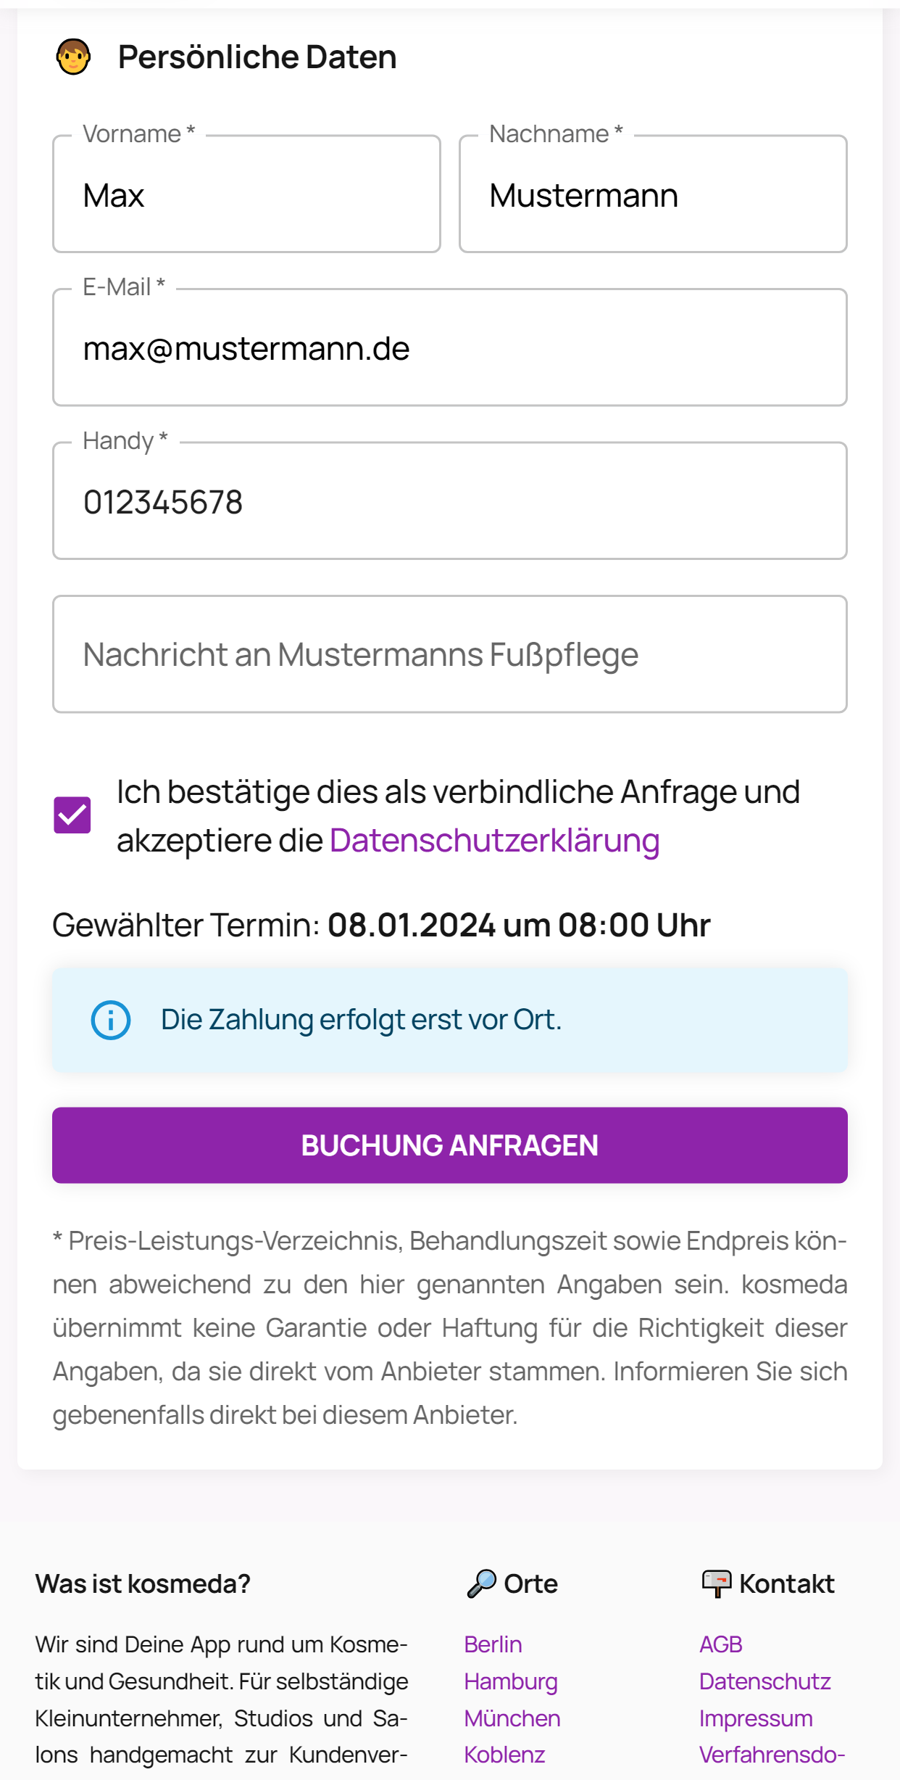This screenshot has height=1780, width=900.
Task: Open the AGB link
Action: (x=720, y=1644)
